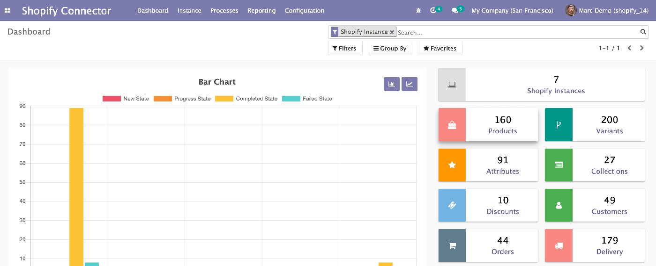The height and width of the screenshot is (266, 656).
Task: Open the Reporting menu
Action: [x=261, y=10]
